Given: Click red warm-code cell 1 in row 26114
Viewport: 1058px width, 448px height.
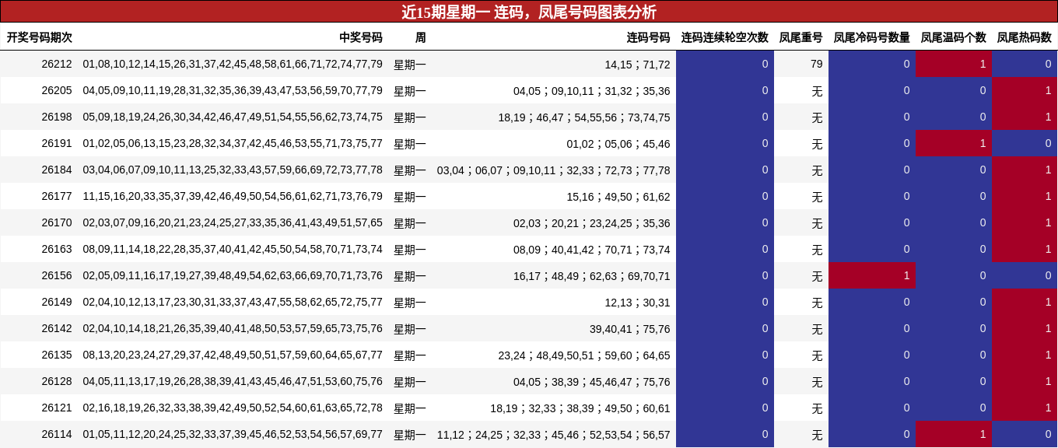Looking at the screenshot, I should tap(954, 434).
